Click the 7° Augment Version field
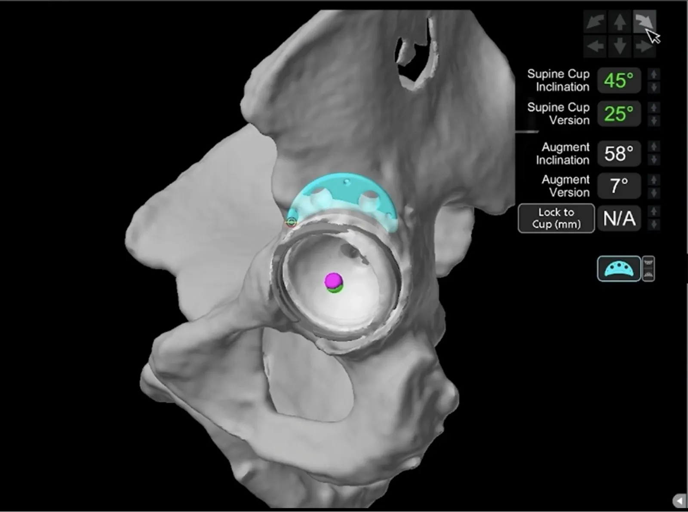Viewport: 688px width, 512px height. pyautogui.click(x=619, y=186)
